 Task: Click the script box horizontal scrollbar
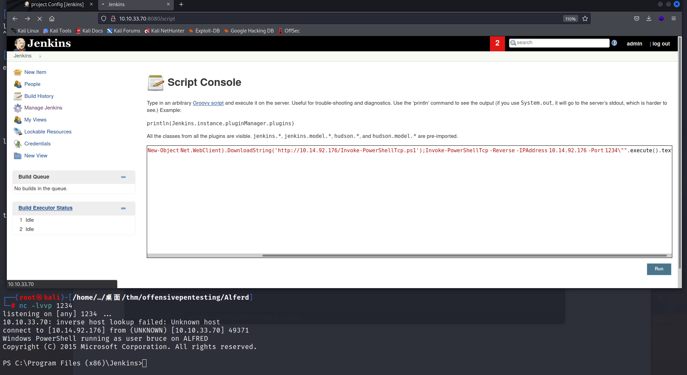point(464,256)
